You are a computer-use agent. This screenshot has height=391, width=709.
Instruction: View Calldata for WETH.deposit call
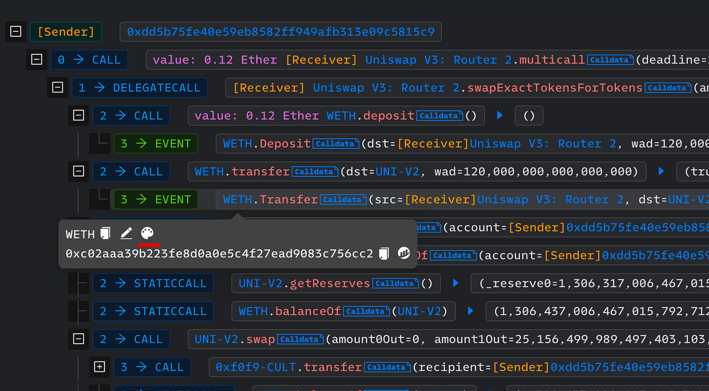(x=440, y=115)
